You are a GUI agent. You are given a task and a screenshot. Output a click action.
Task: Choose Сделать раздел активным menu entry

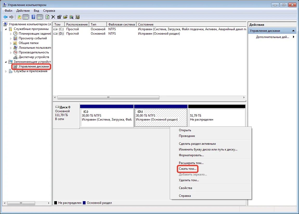click(x=197, y=144)
